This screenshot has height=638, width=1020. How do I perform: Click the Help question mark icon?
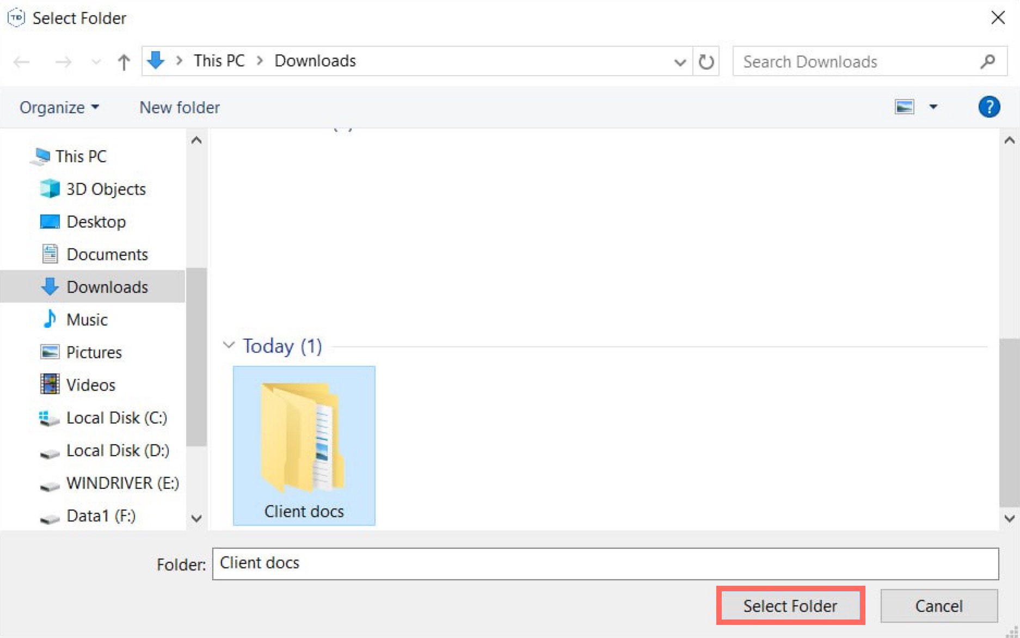(988, 107)
